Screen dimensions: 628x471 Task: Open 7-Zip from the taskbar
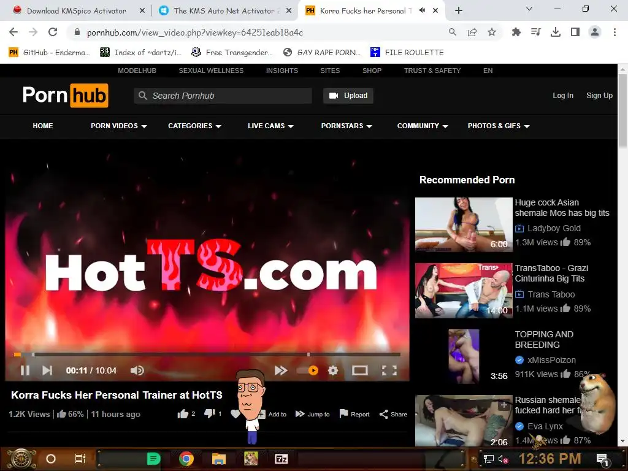coord(281,459)
